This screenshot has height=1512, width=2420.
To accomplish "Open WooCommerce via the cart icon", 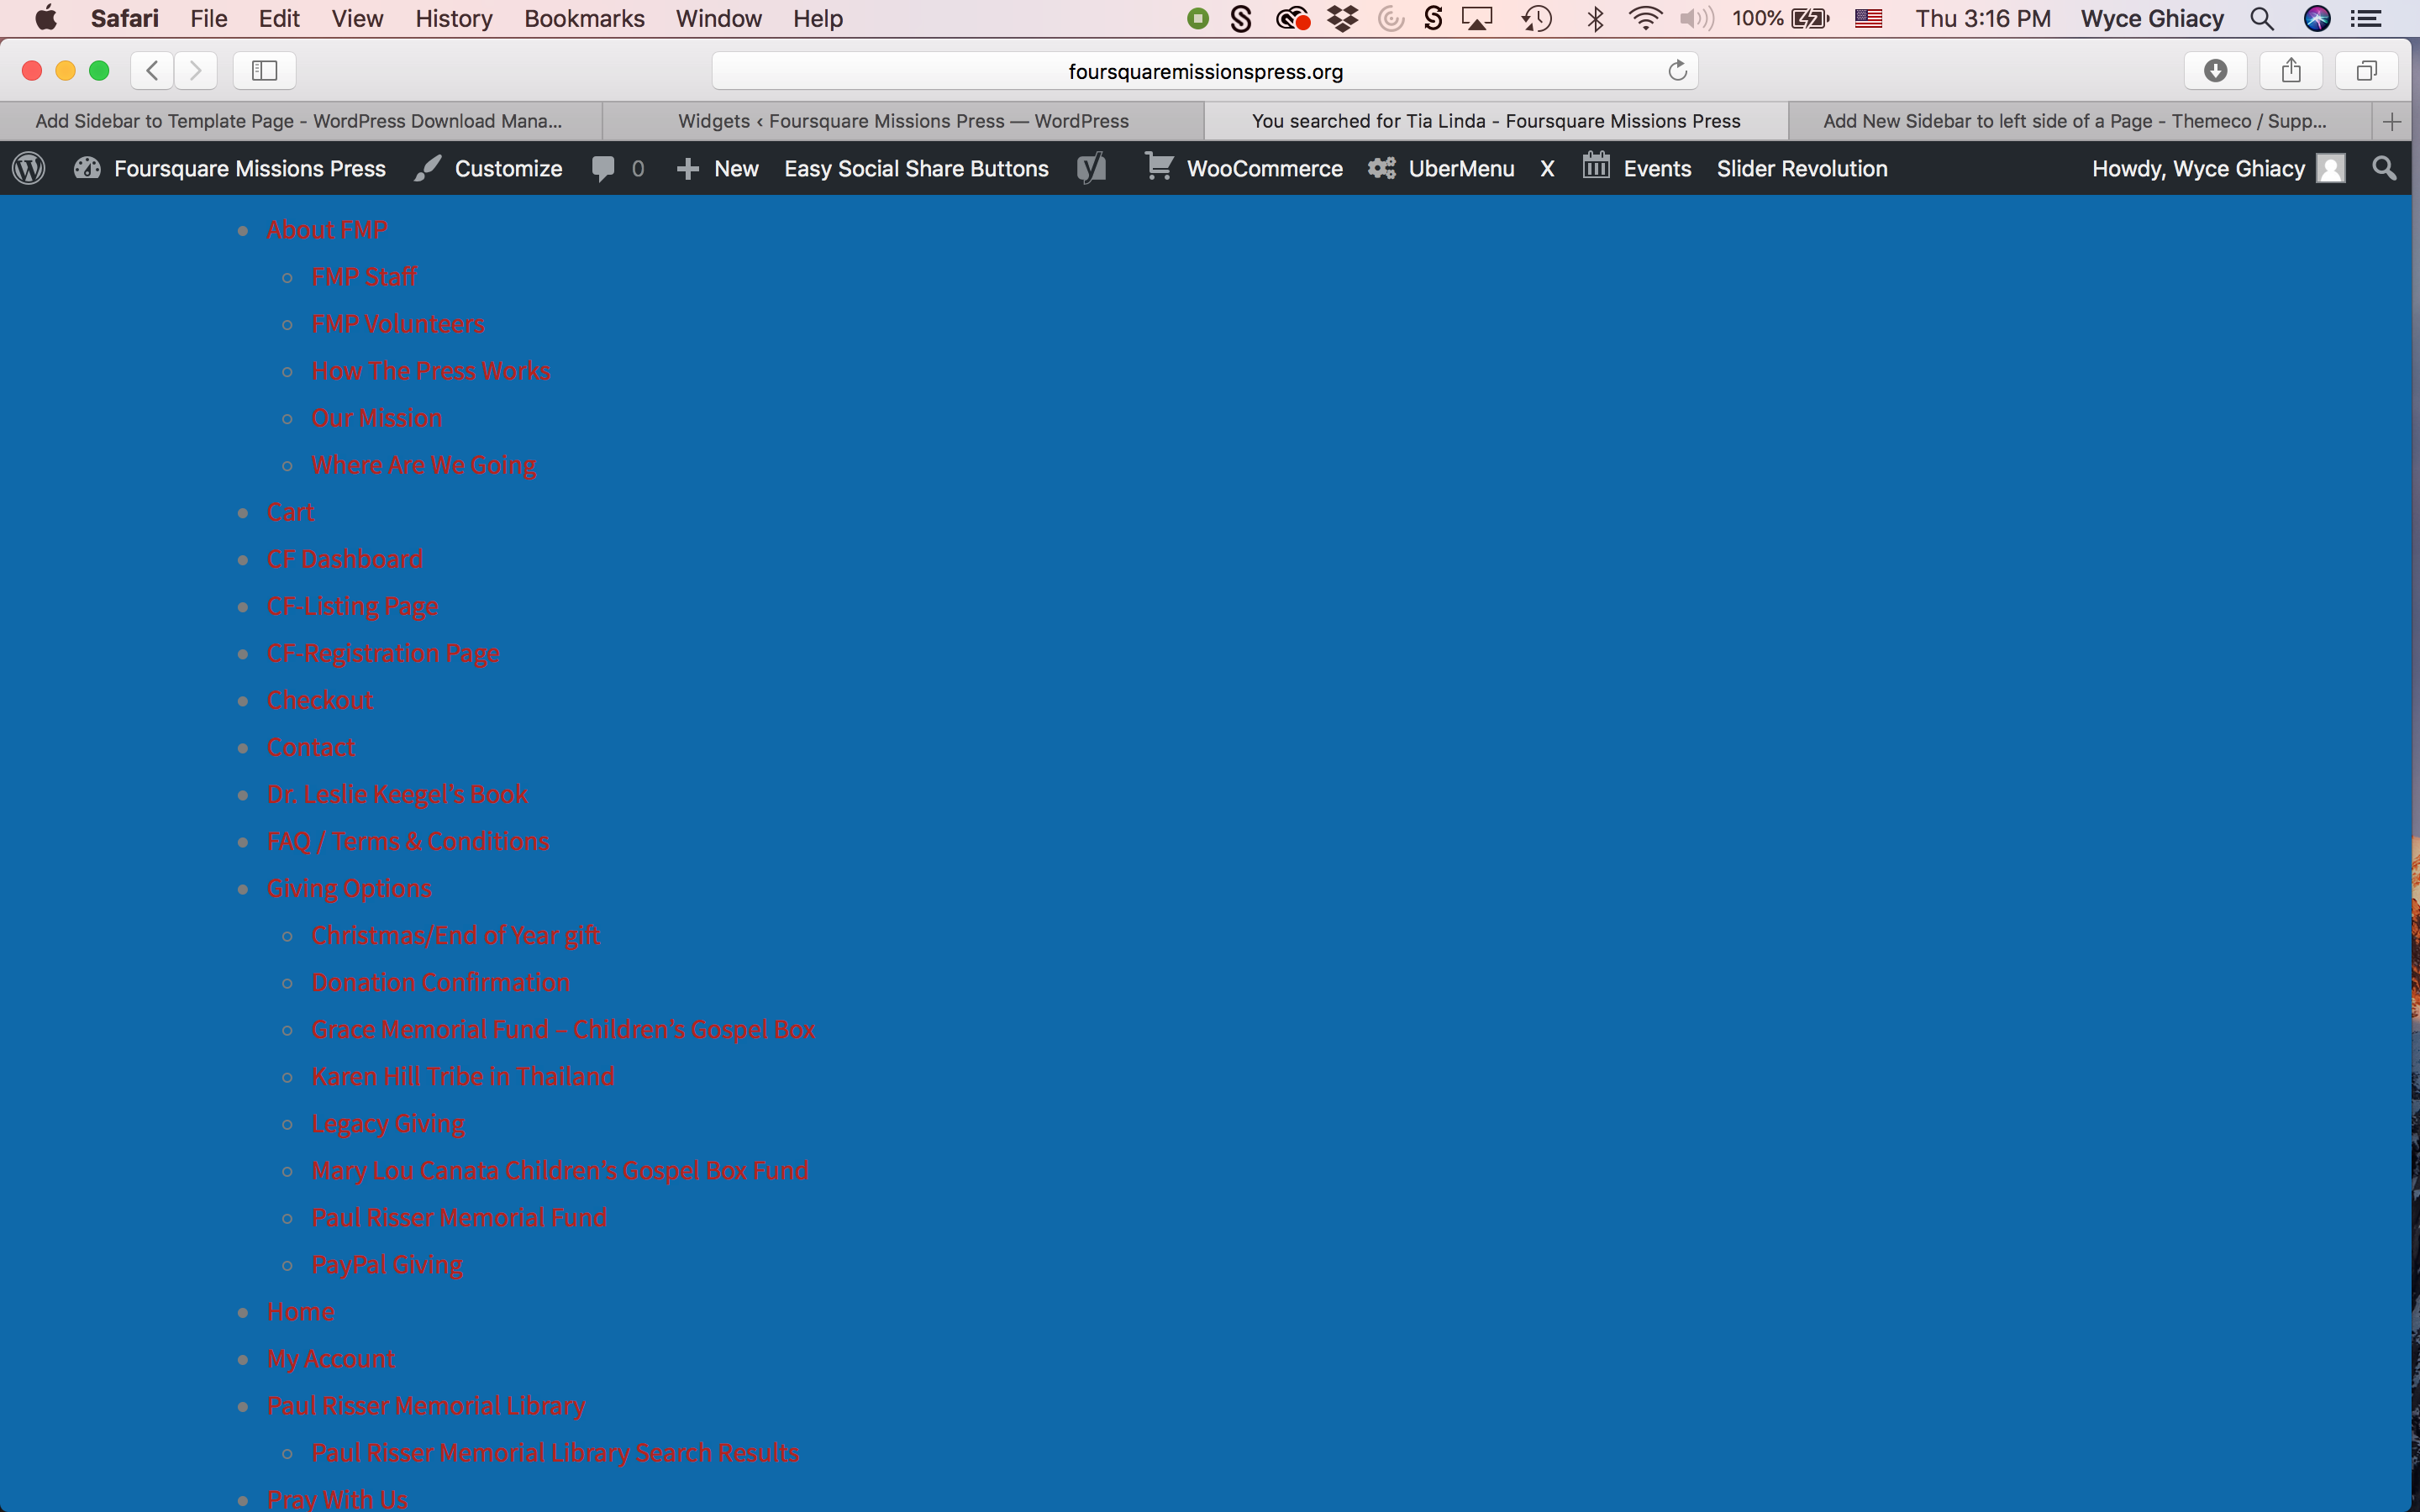I will (1158, 168).
